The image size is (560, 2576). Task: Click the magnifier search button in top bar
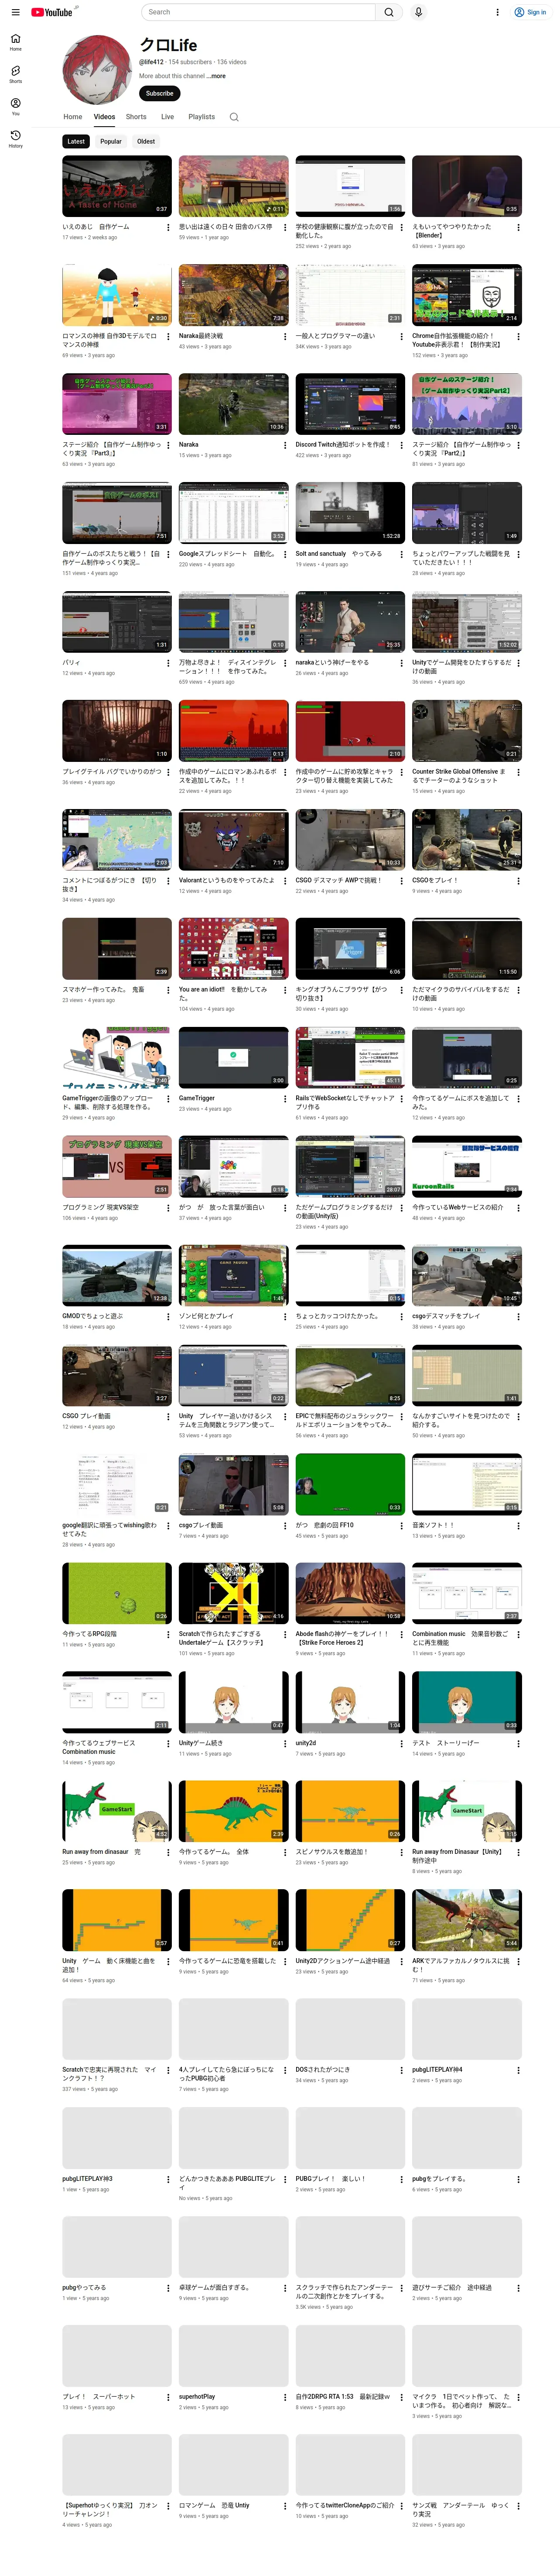(x=389, y=12)
